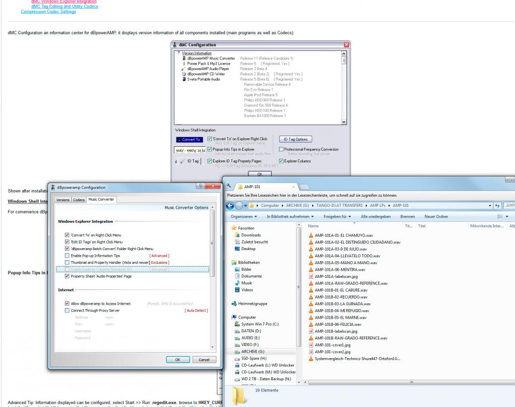Uncheck 'Convert To' on Right Click Menu
Screen dimensions: 515x407
pos(67,236)
